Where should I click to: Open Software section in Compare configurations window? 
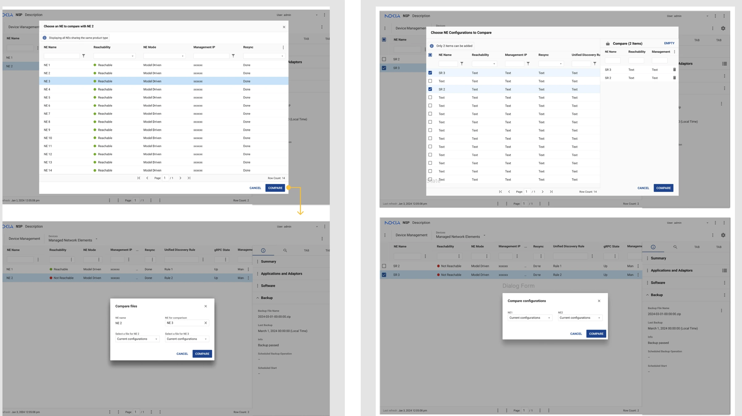[658, 283]
